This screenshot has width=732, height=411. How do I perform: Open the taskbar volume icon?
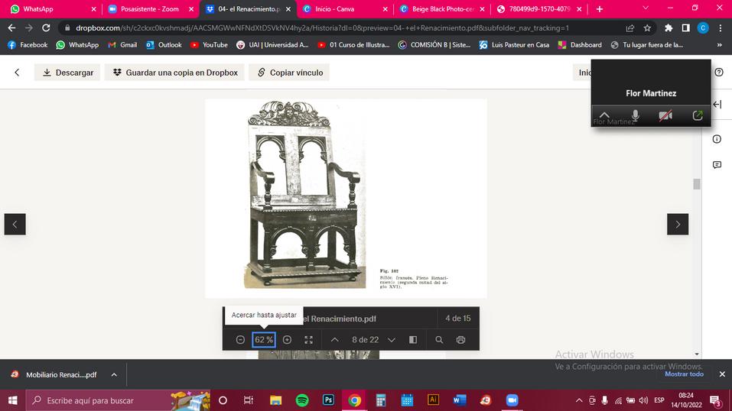coord(643,400)
